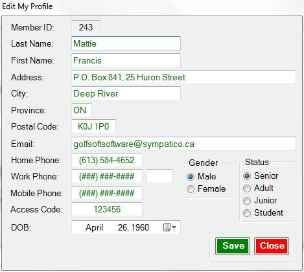The height and width of the screenshot is (272, 304).
Task: Choose the Senior status radio button
Action: click(x=247, y=176)
